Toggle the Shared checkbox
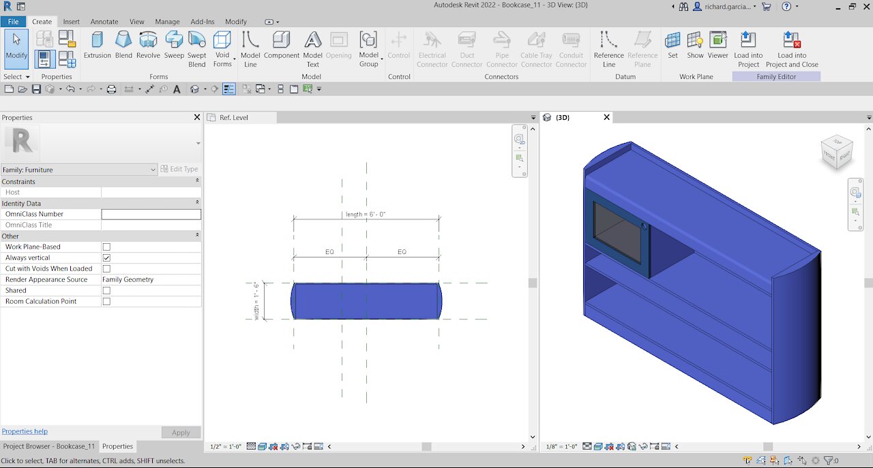Screen dimensions: 873x468 106,291
